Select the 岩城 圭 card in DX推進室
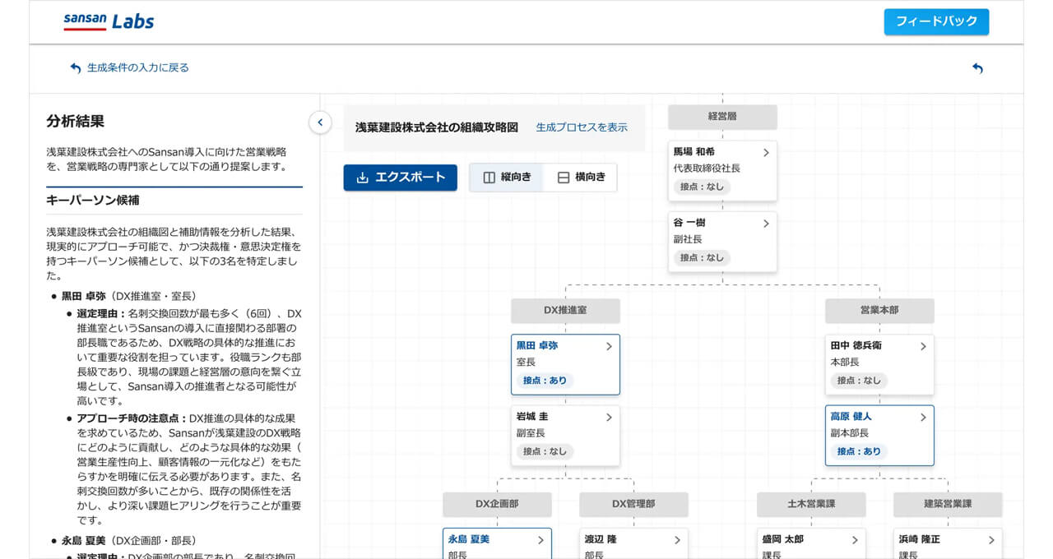The image size is (1053, 559). tap(565, 434)
